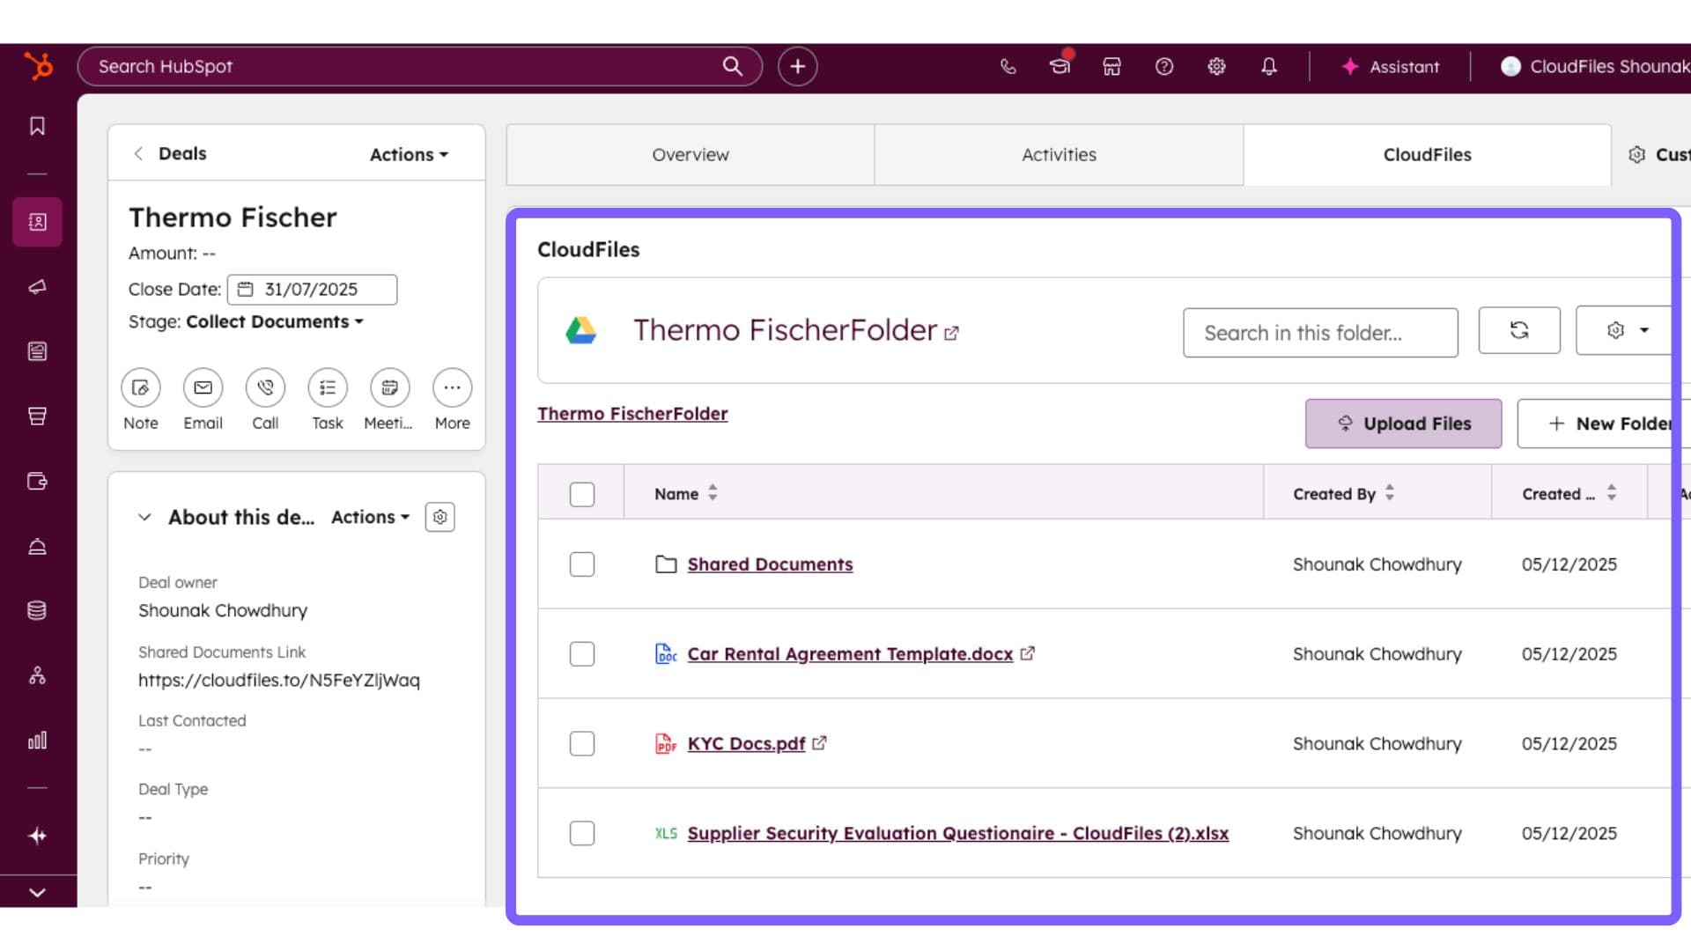Open the Task icon on the deal
The image size is (1691, 951).
(x=327, y=387)
